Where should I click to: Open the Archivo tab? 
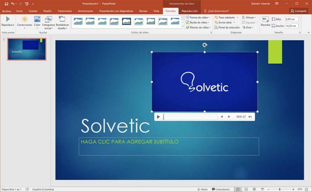pos(7,11)
